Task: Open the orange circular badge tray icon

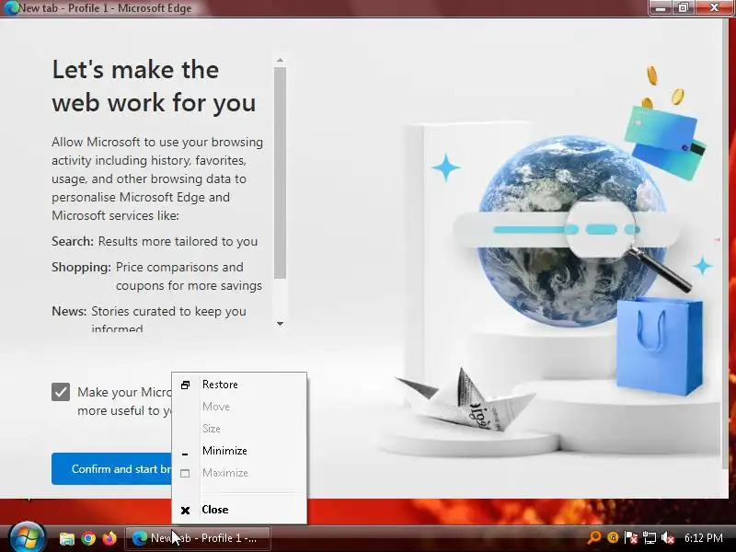Action: pos(613,537)
